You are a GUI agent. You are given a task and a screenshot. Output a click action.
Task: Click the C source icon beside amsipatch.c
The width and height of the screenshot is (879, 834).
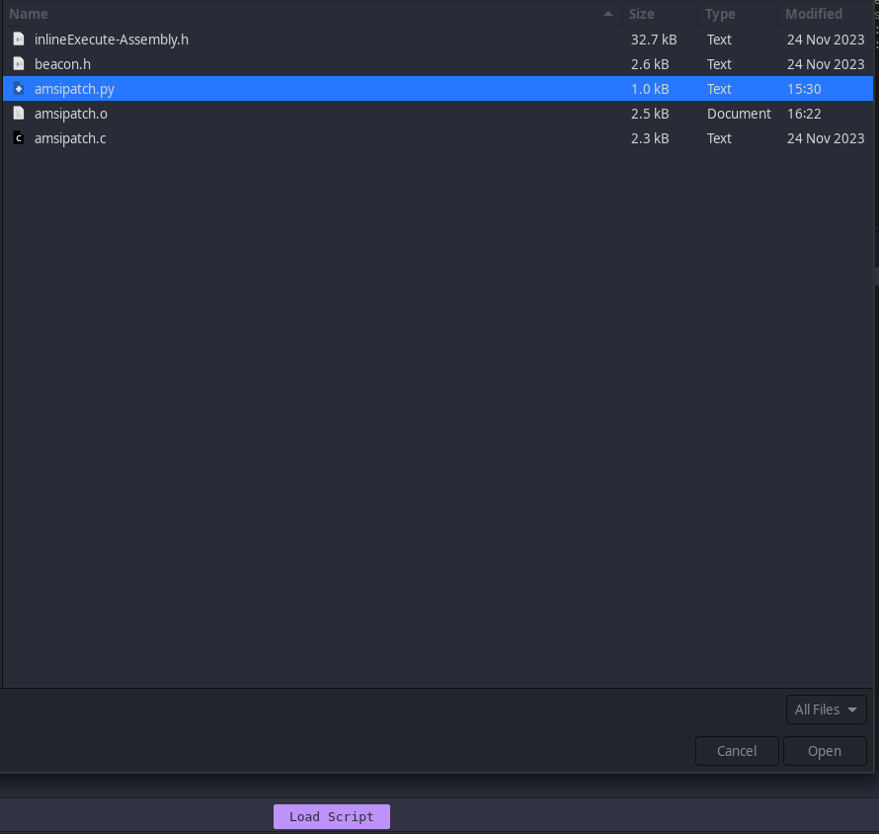tap(18, 137)
